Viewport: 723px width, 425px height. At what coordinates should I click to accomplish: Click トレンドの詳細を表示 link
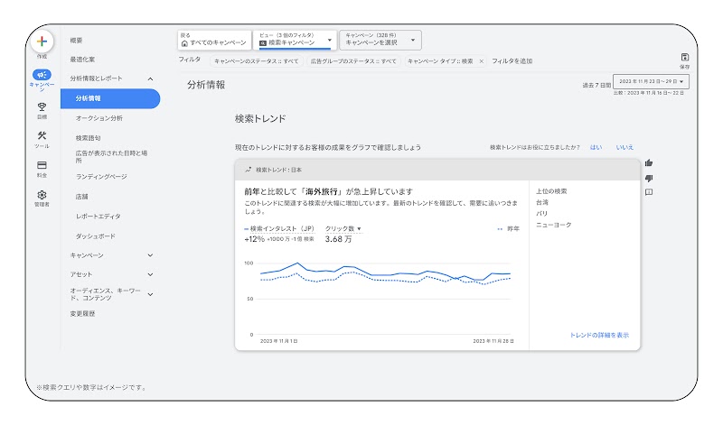[x=599, y=335]
